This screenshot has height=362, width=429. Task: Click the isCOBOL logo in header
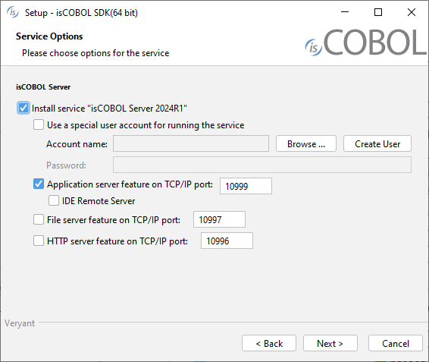coord(366,42)
